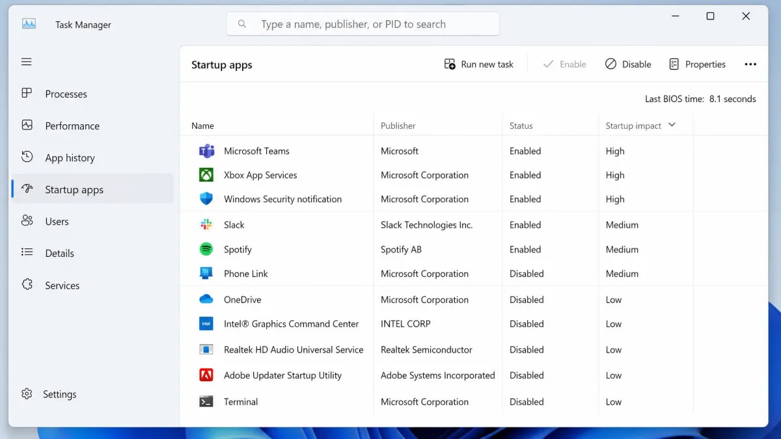The height and width of the screenshot is (439, 781).
Task: Click Phone Link Disabled status cell
Action: [527, 274]
